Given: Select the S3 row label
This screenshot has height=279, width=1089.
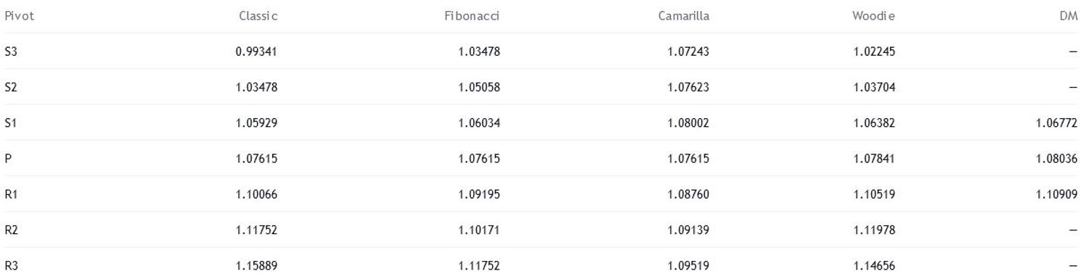Looking at the screenshot, I should [9, 51].
